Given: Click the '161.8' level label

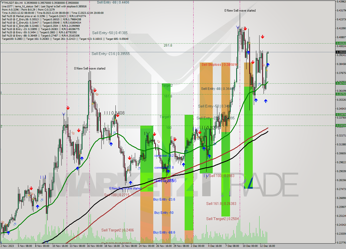Looking at the screenshot, I should pyautogui.click(x=168, y=96).
